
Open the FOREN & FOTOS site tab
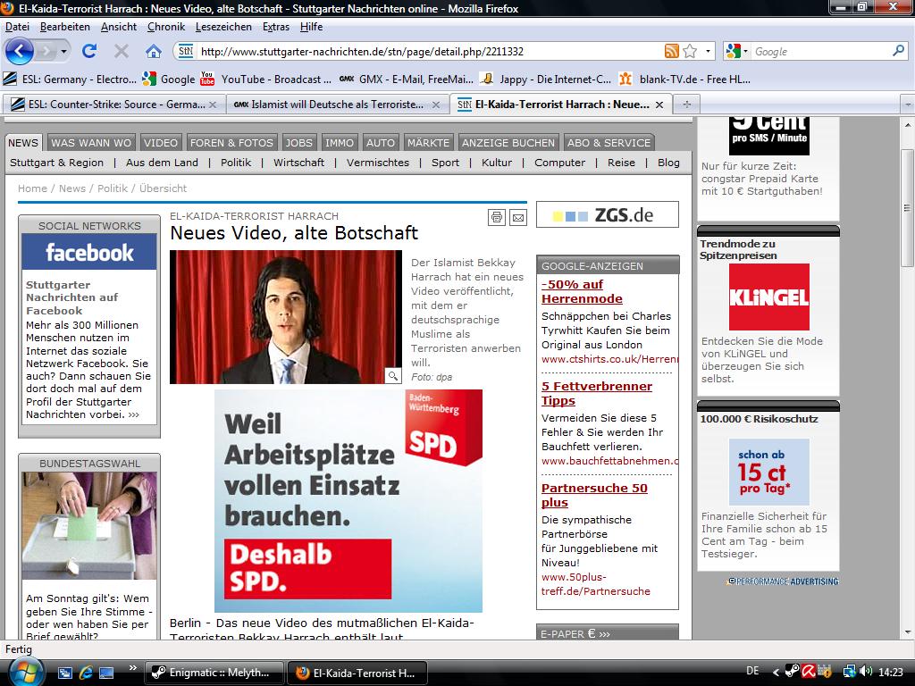pos(231,142)
